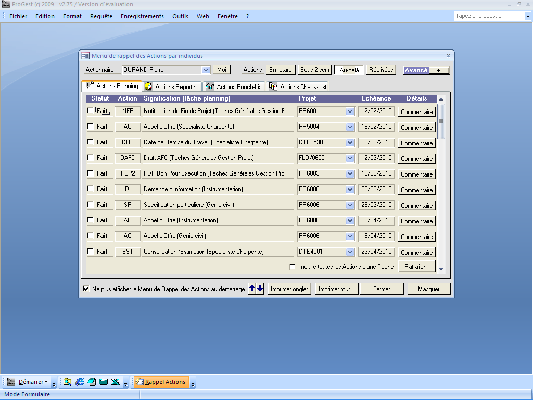Check Fait for the DI action
The width and height of the screenshot is (533, 400).
coord(90,189)
